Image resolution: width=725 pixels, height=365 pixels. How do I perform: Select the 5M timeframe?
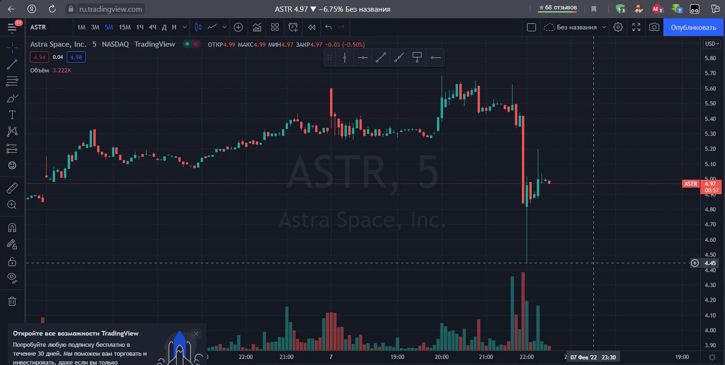pyautogui.click(x=109, y=28)
